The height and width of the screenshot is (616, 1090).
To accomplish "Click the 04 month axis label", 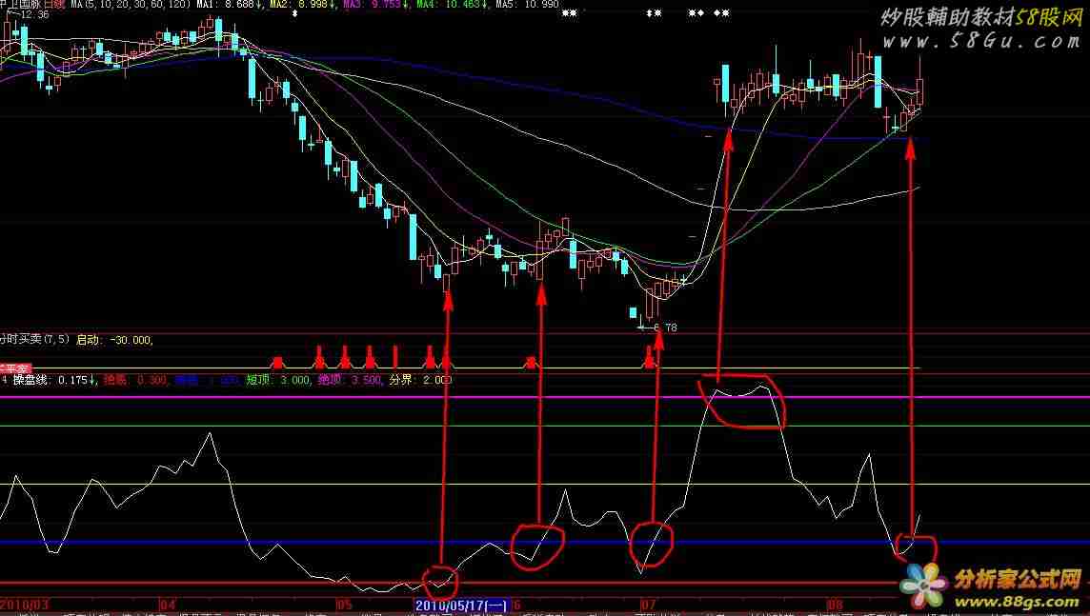I will tap(169, 606).
